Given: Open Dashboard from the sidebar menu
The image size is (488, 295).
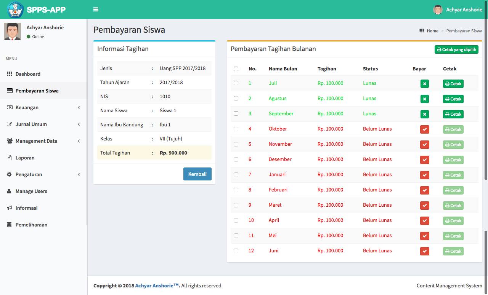Looking at the screenshot, I should point(27,74).
